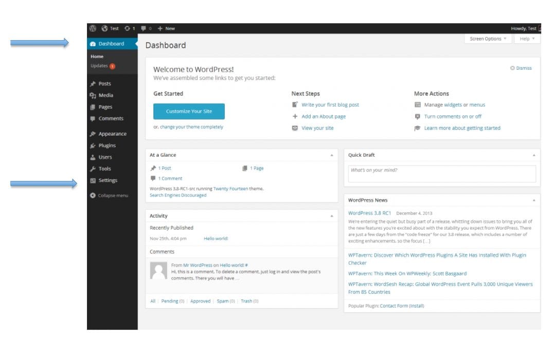This screenshot has width=554, height=340.
Task: Collapse the Quick Draft panel
Action: pos(534,155)
